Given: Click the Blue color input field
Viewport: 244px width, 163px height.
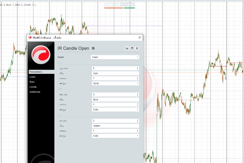Looking at the screenshot, I should tap(115, 100).
